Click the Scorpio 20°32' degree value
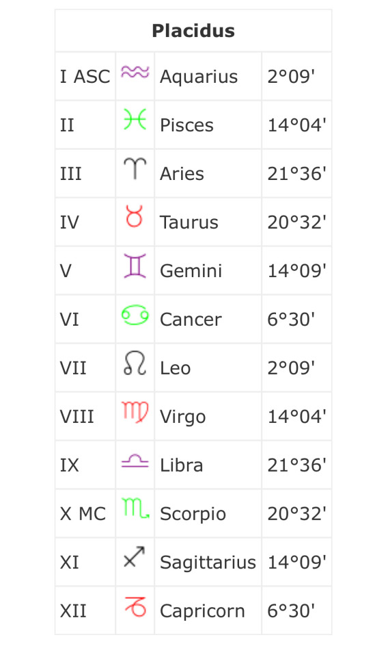This screenshot has width=388, height=657. pyautogui.click(x=297, y=514)
